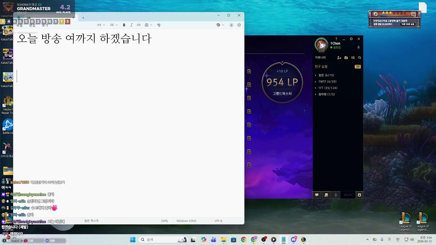Open File Explorer from taskbar
The width and height of the screenshot is (436, 245).
(223, 240)
